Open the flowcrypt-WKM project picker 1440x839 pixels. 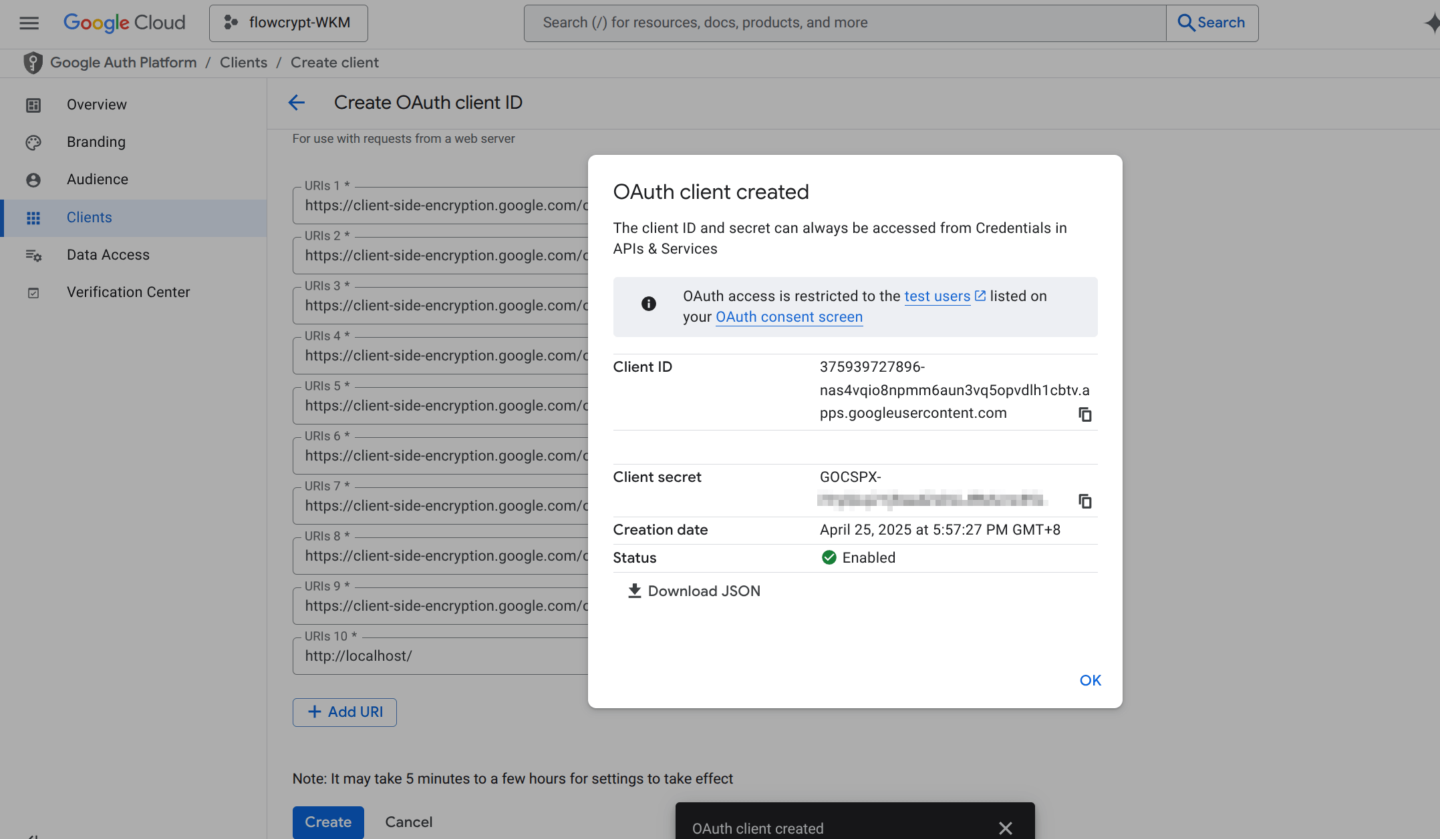coord(288,23)
